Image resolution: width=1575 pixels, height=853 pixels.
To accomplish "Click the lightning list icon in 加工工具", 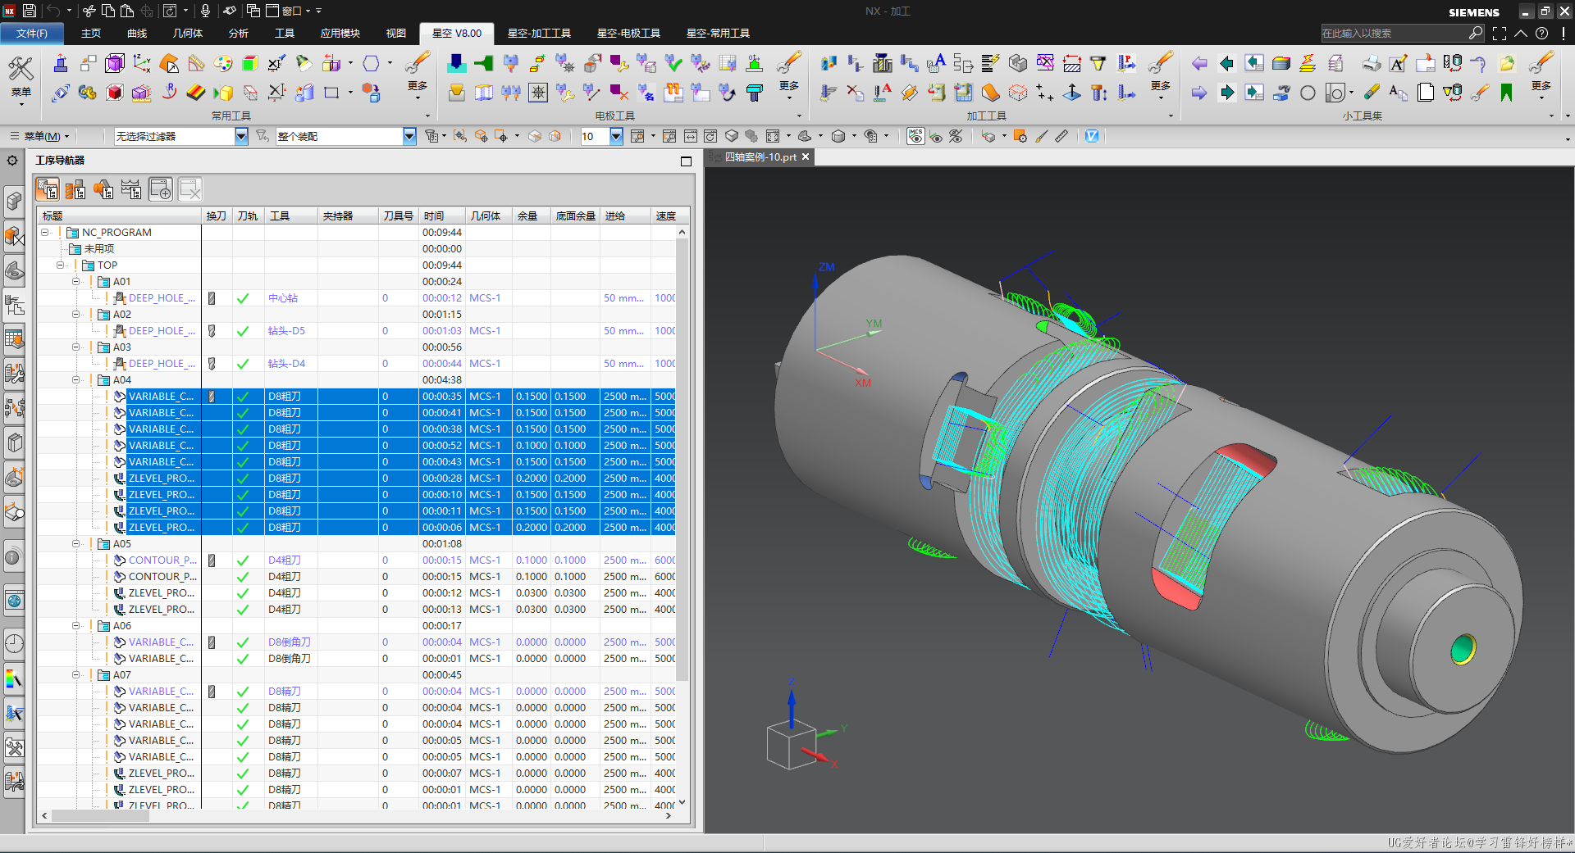I will 990,63.
